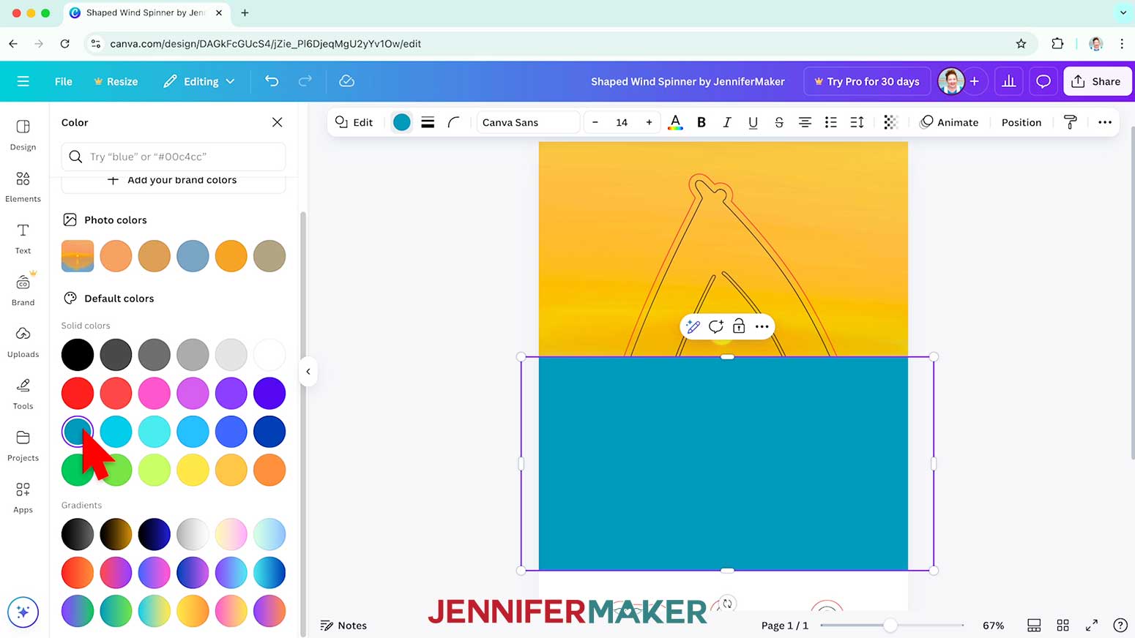This screenshot has width=1135, height=638.
Task: Open the Elements panel
Action: pyautogui.click(x=23, y=187)
